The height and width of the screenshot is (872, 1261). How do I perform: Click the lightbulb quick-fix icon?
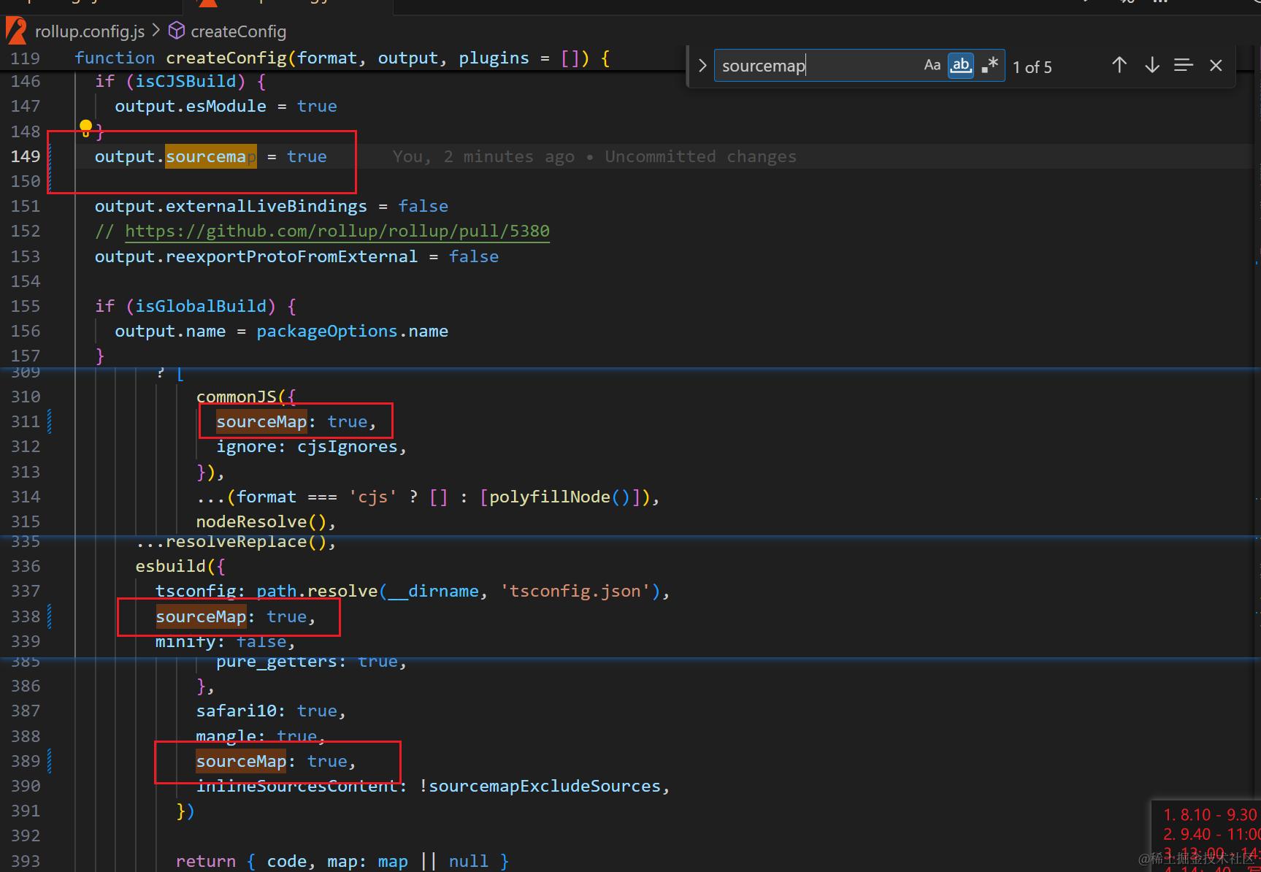85,128
